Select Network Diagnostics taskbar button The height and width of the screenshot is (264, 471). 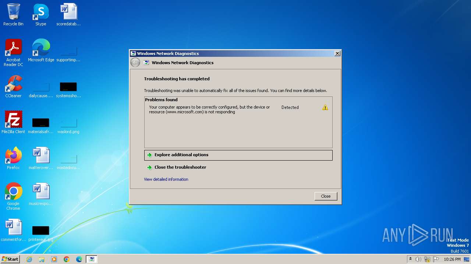pyautogui.click(x=91, y=259)
